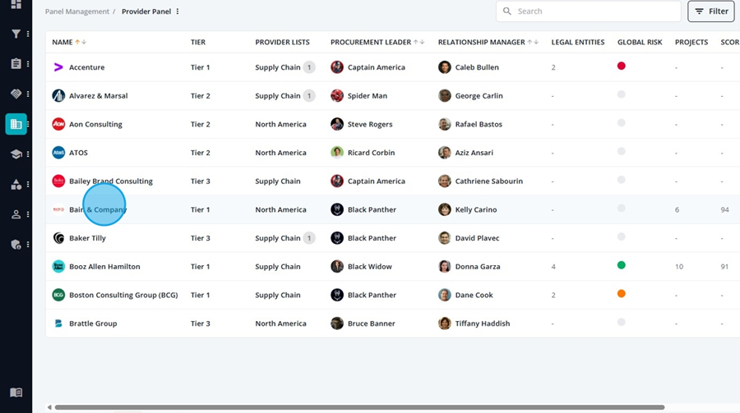Click Booz Allen Hamilton's projects value 10
The image size is (740, 413).
[x=678, y=267]
